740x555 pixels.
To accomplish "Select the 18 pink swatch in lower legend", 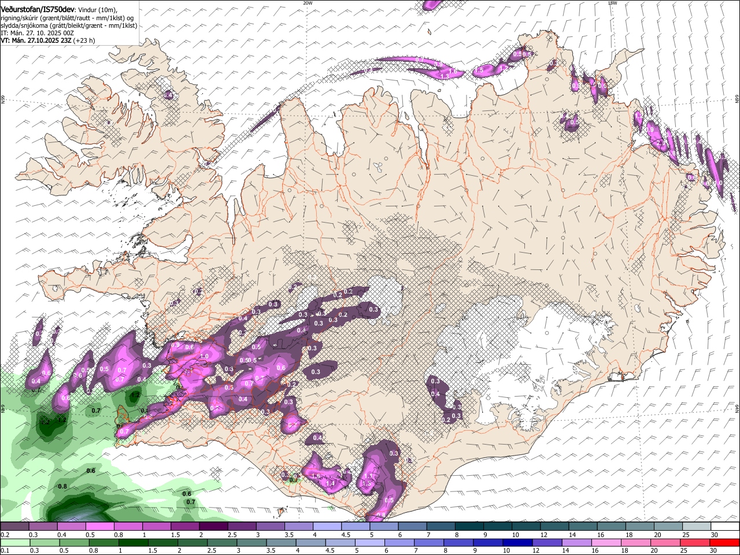I will click(x=636, y=543).
